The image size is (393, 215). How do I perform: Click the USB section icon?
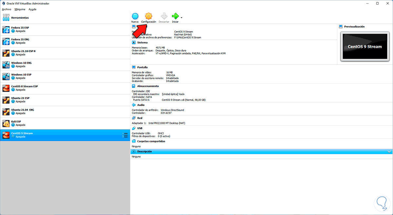134,128
